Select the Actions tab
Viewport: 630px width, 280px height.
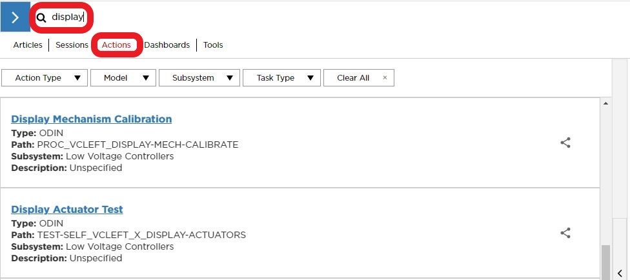(116, 45)
